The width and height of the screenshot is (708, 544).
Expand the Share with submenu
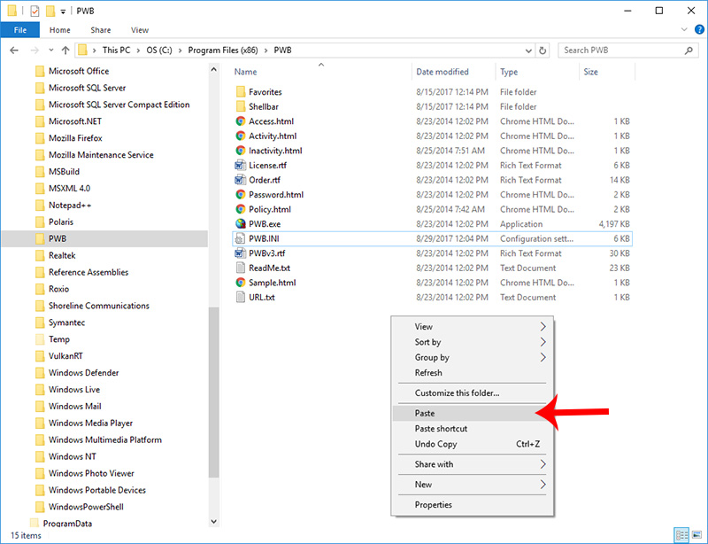click(543, 464)
